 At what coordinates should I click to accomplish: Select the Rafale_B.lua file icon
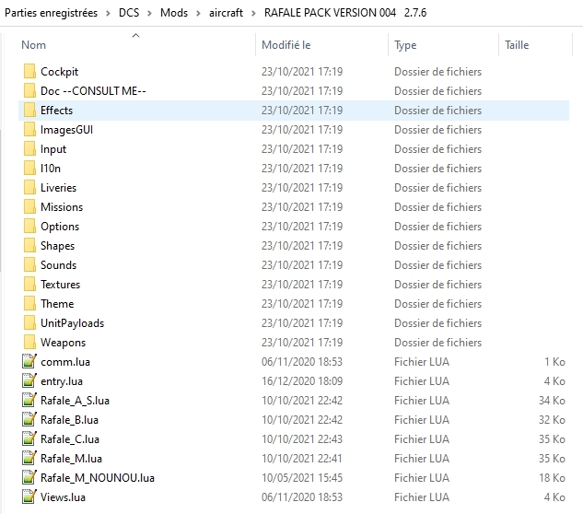[29, 419]
